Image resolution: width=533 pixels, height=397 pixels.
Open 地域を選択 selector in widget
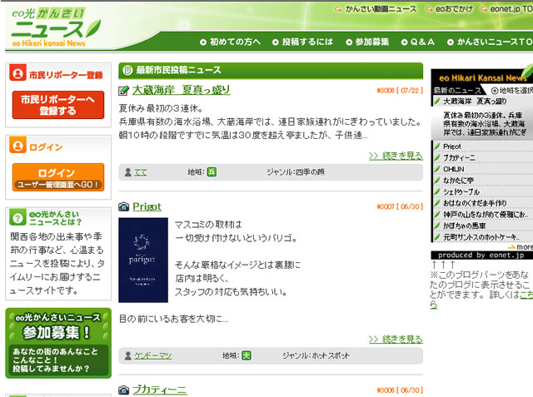click(512, 91)
